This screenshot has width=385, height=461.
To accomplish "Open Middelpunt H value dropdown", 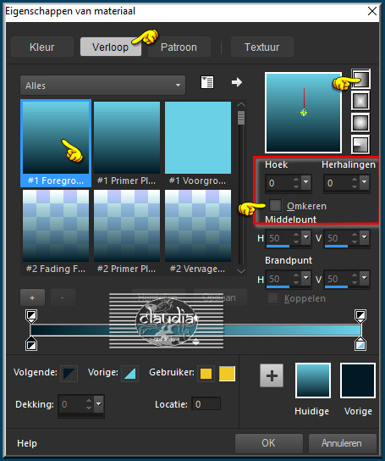I will pyautogui.click(x=305, y=237).
